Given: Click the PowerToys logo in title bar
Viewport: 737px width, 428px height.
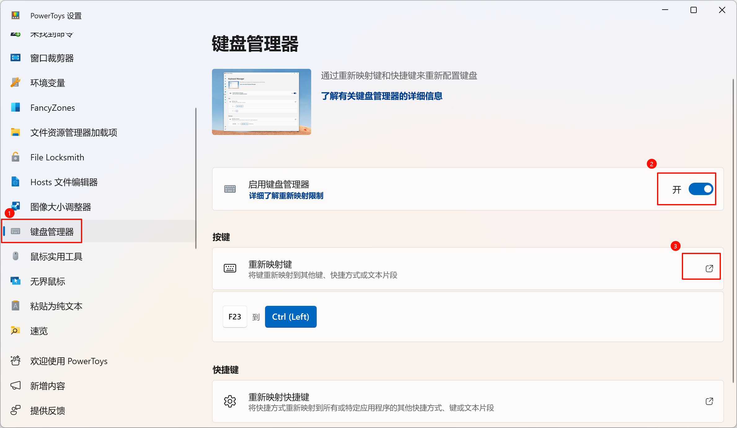Looking at the screenshot, I should 15,15.
